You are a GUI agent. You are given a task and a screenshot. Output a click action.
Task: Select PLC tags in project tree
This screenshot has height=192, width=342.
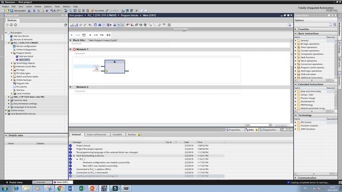20,70
